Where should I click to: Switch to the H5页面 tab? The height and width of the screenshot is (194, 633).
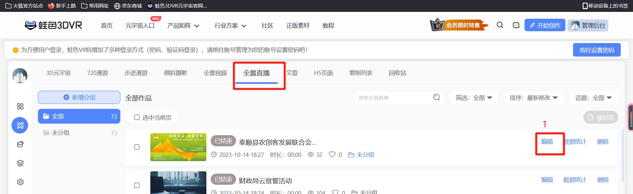click(x=323, y=73)
